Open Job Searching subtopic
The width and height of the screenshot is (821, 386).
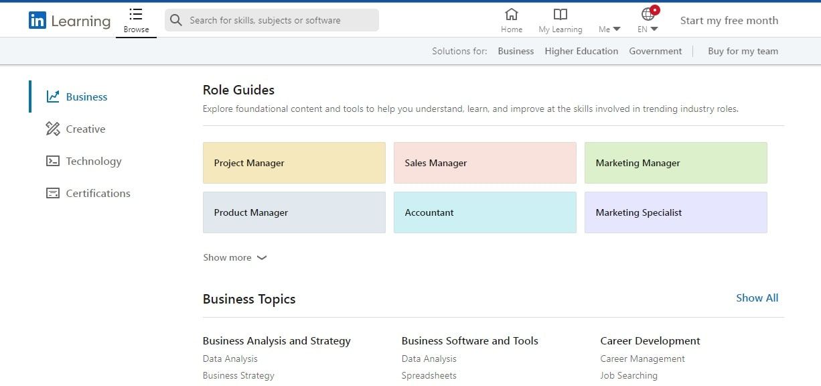(x=629, y=375)
